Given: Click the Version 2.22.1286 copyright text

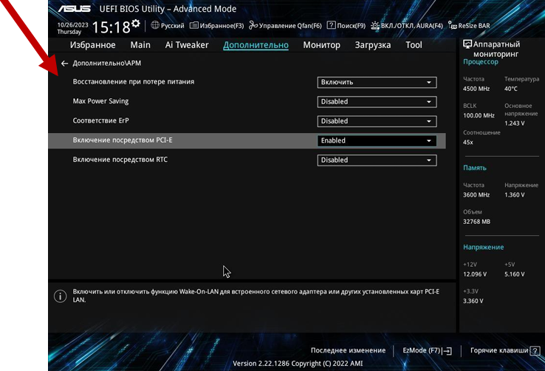Looking at the screenshot, I should pos(298,364).
